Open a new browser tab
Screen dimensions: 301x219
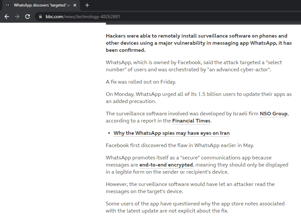coord(87,5)
